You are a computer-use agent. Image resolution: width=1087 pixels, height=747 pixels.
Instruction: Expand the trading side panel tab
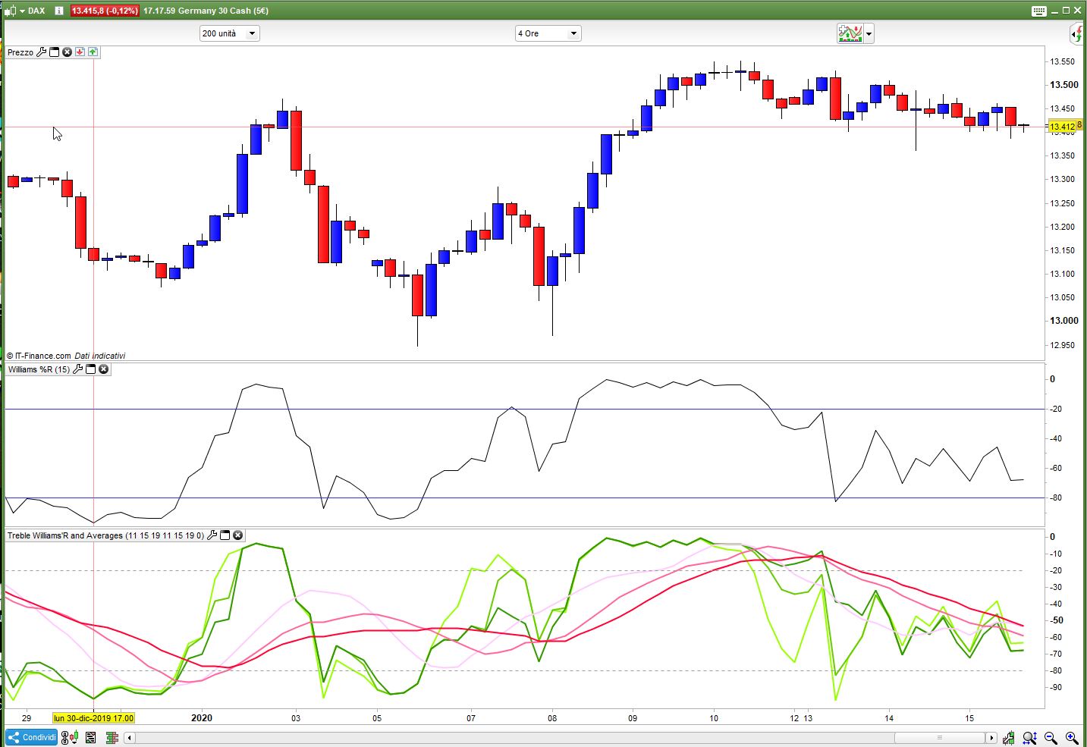coord(1076,33)
